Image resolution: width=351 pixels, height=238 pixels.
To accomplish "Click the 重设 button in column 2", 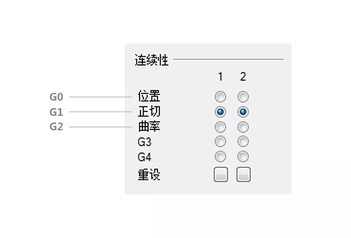I will (x=243, y=175).
